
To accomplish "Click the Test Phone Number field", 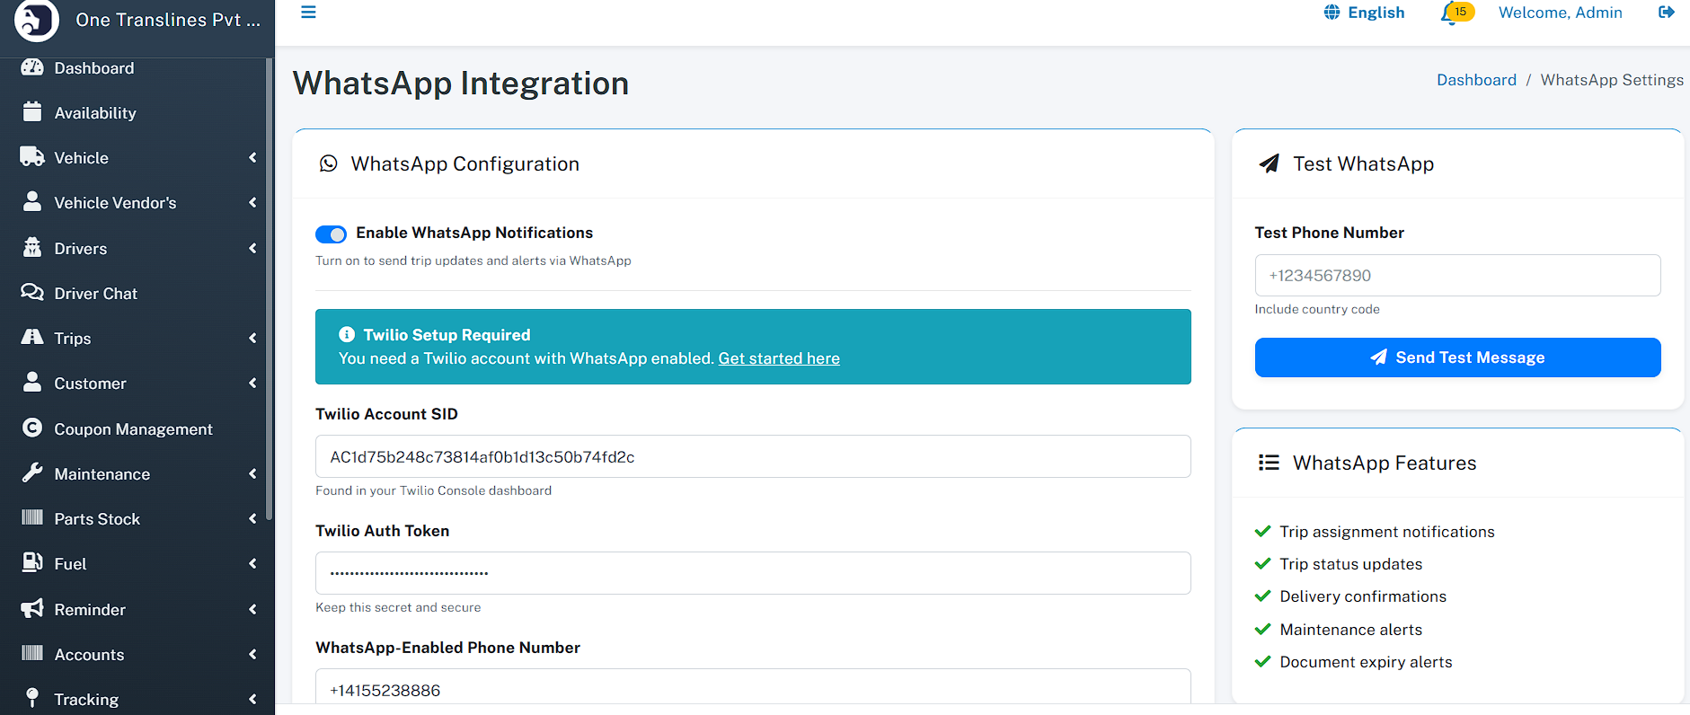I will [1456, 276].
